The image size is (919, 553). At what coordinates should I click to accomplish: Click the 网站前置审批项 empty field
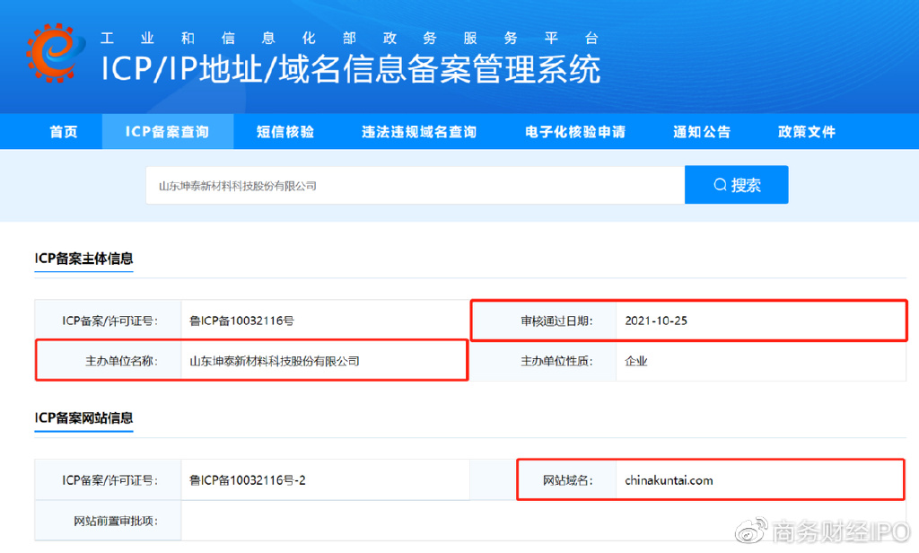point(314,521)
